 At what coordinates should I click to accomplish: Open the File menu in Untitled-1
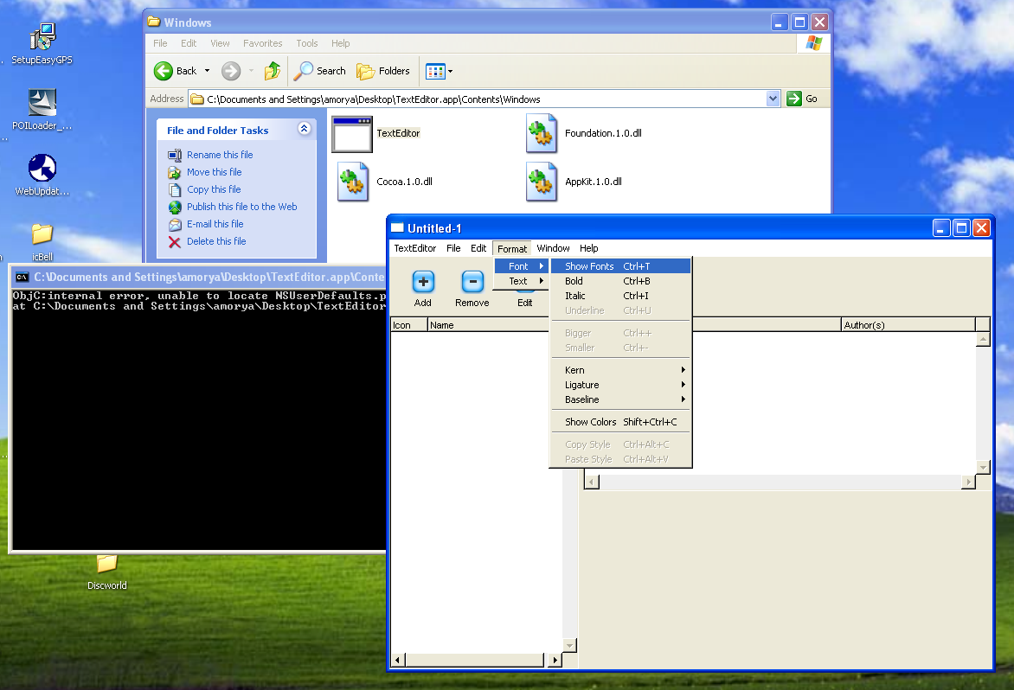453,248
